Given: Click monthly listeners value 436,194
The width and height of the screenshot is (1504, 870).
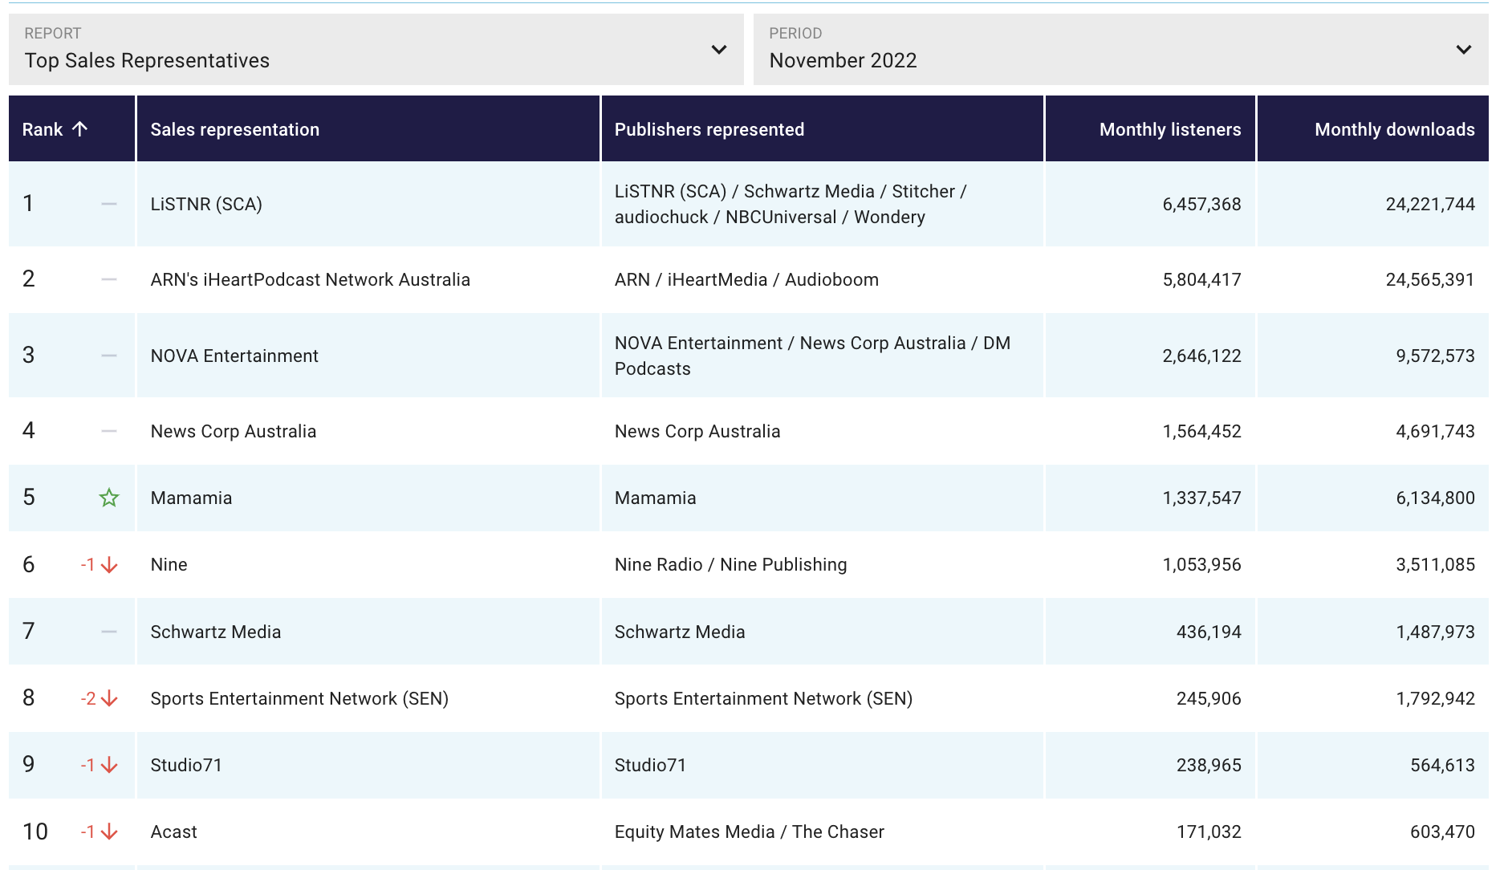Looking at the screenshot, I should [x=1209, y=632].
